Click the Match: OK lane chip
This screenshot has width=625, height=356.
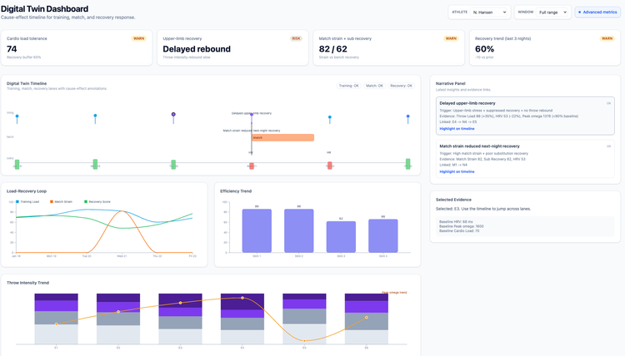click(374, 86)
